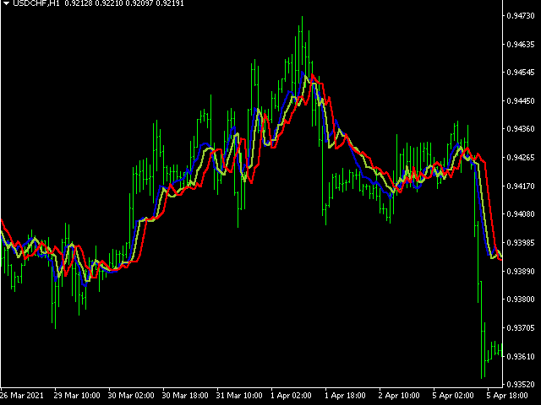This screenshot has height=405, width=541.
Task: Click the 0.93890 price scale label
Action: coord(521,271)
